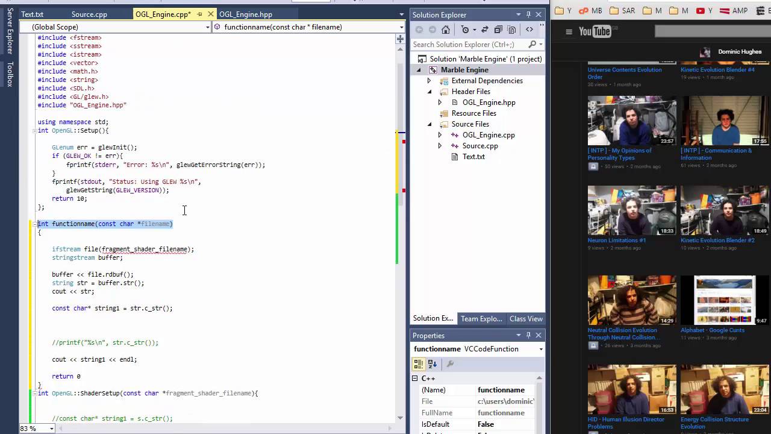
Task: Open the (Global Scope) dropdown
Action: (208, 27)
